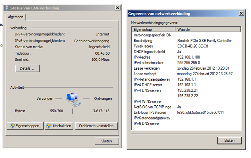The height and width of the screenshot is (158, 251).
Task: Open Eigenschappen of the LAN connection
Action: click(25, 126)
